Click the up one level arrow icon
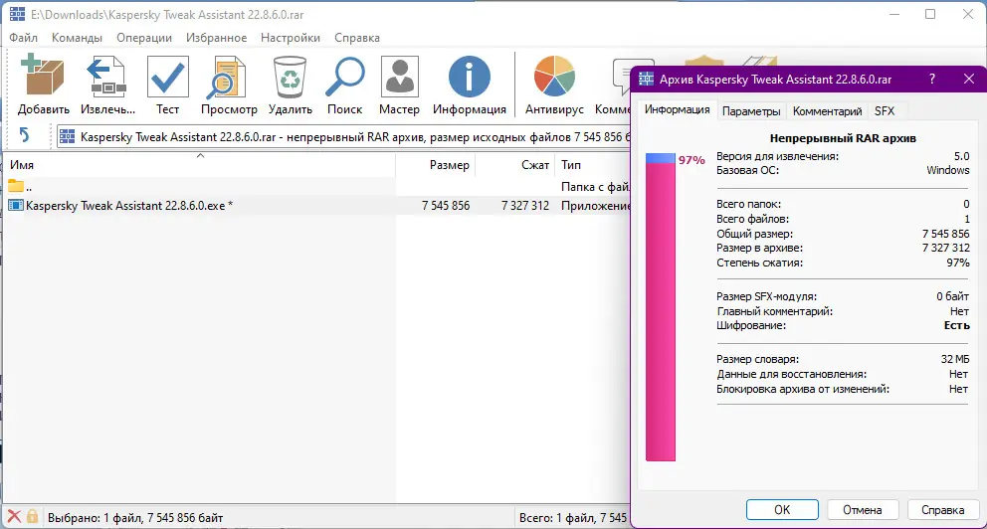 tap(24, 135)
